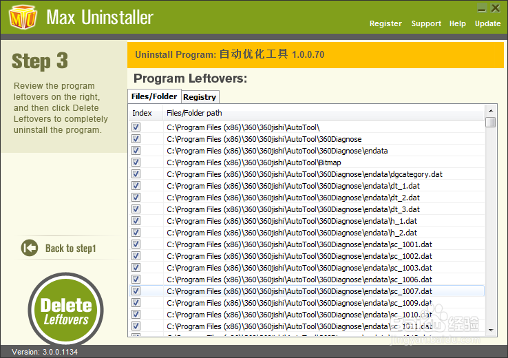The image size is (508, 358).
Task: Uncheck the AutoTool\ root folder checkbox
Action: coord(136,127)
